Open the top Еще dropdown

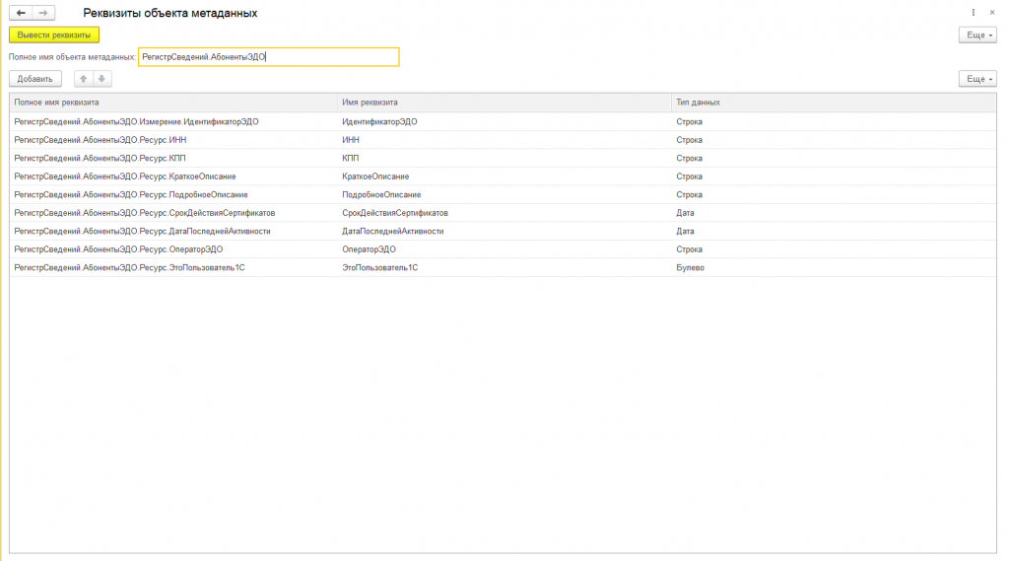click(977, 35)
